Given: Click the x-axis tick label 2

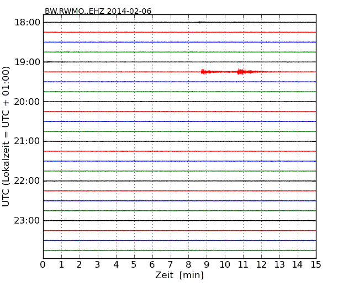Looking at the screenshot, I should pos(79,265).
